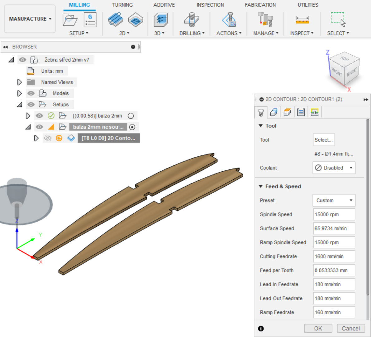
Task: Open the Geometry tab in 2D Contour dialog
Action: pyautogui.click(x=274, y=112)
